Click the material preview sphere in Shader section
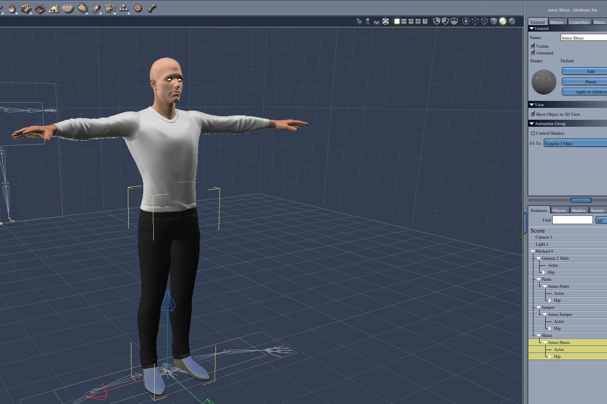The image size is (607, 404). click(x=543, y=82)
